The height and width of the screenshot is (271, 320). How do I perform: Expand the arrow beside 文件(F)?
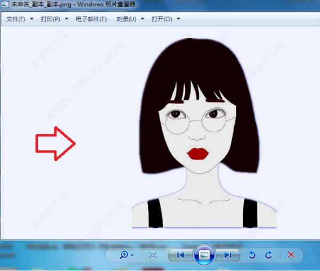pyautogui.click(x=31, y=19)
